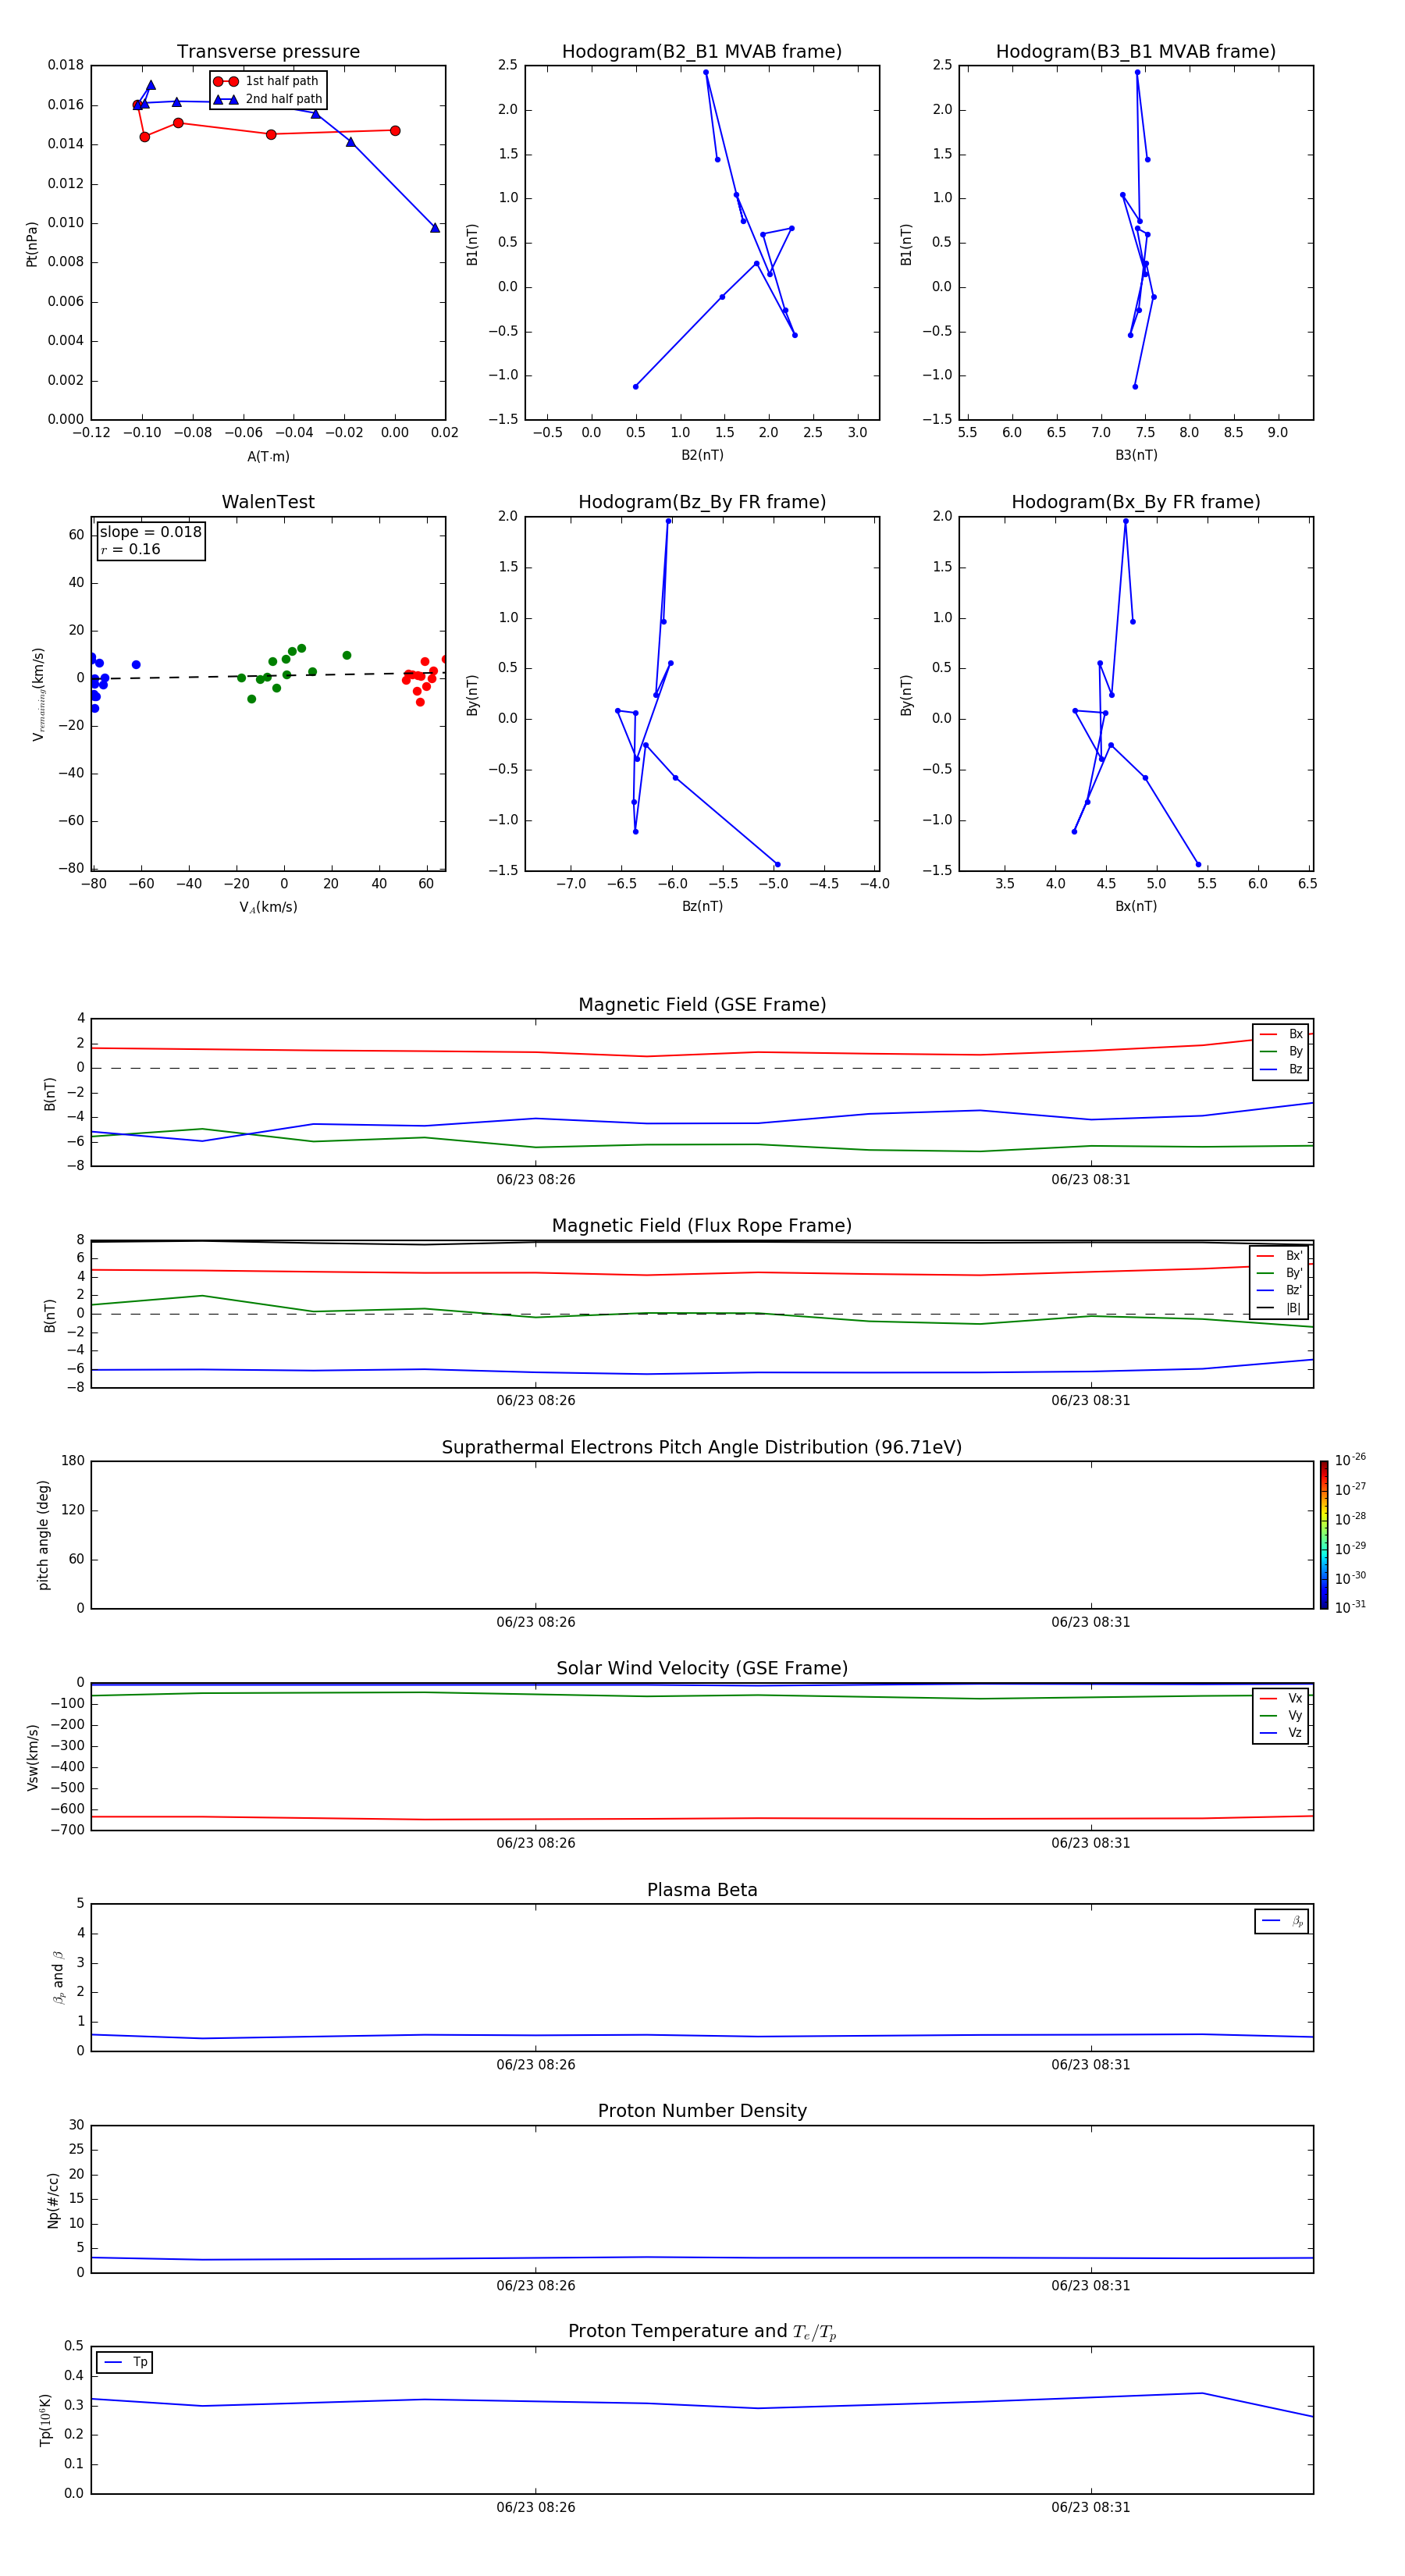Click the Suprathermal Electrons Pitch Angle title
The width and height of the screenshot is (1405, 2576).
702,1447
